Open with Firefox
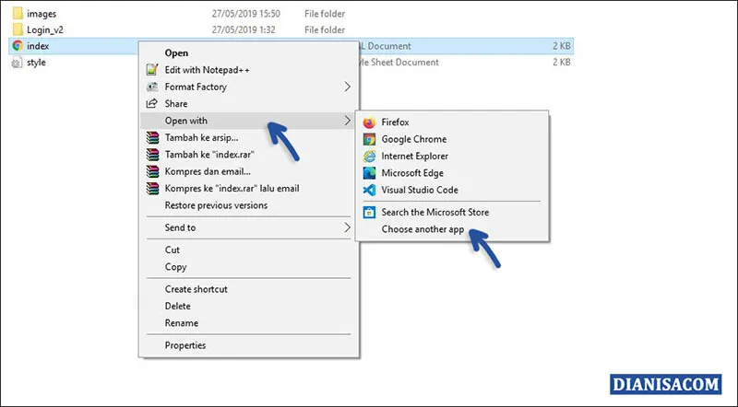The width and height of the screenshot is (738, 407). click(452, 122)
